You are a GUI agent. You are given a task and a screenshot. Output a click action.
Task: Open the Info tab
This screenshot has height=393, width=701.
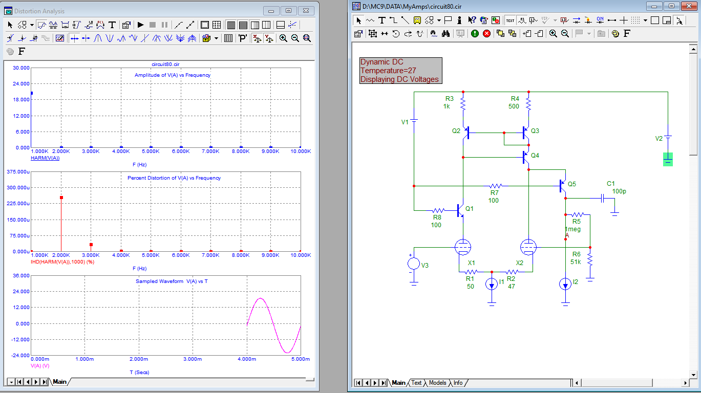pyautogui.click(x=458, y=383)
